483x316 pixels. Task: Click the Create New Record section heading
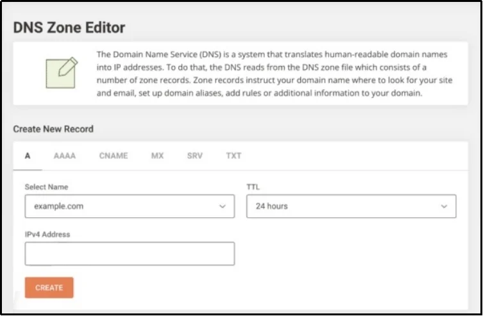[x=53, y=129]
